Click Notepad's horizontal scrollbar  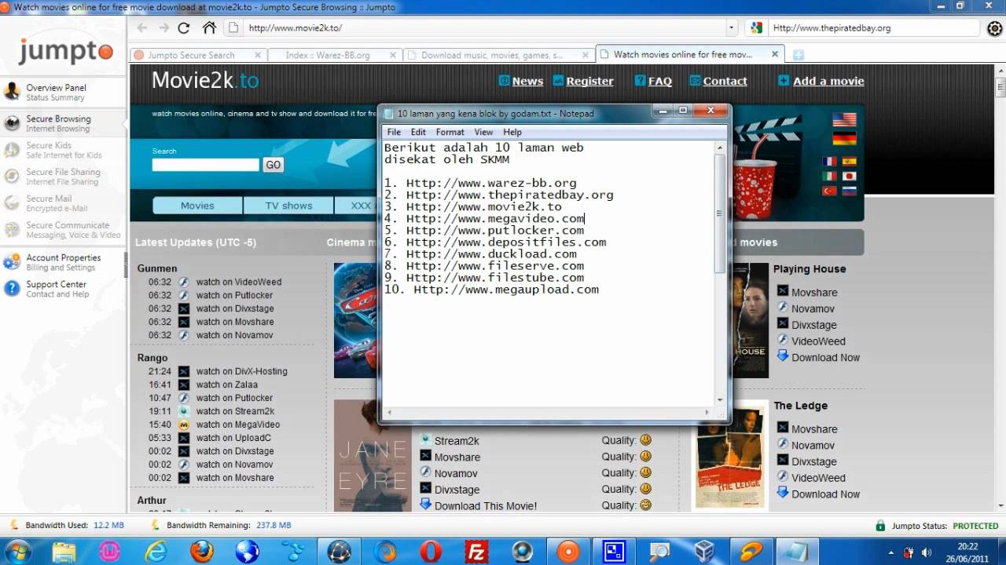(x=549, y=412)
